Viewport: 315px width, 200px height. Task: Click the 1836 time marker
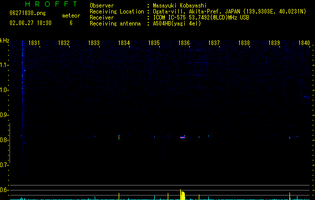184,43
